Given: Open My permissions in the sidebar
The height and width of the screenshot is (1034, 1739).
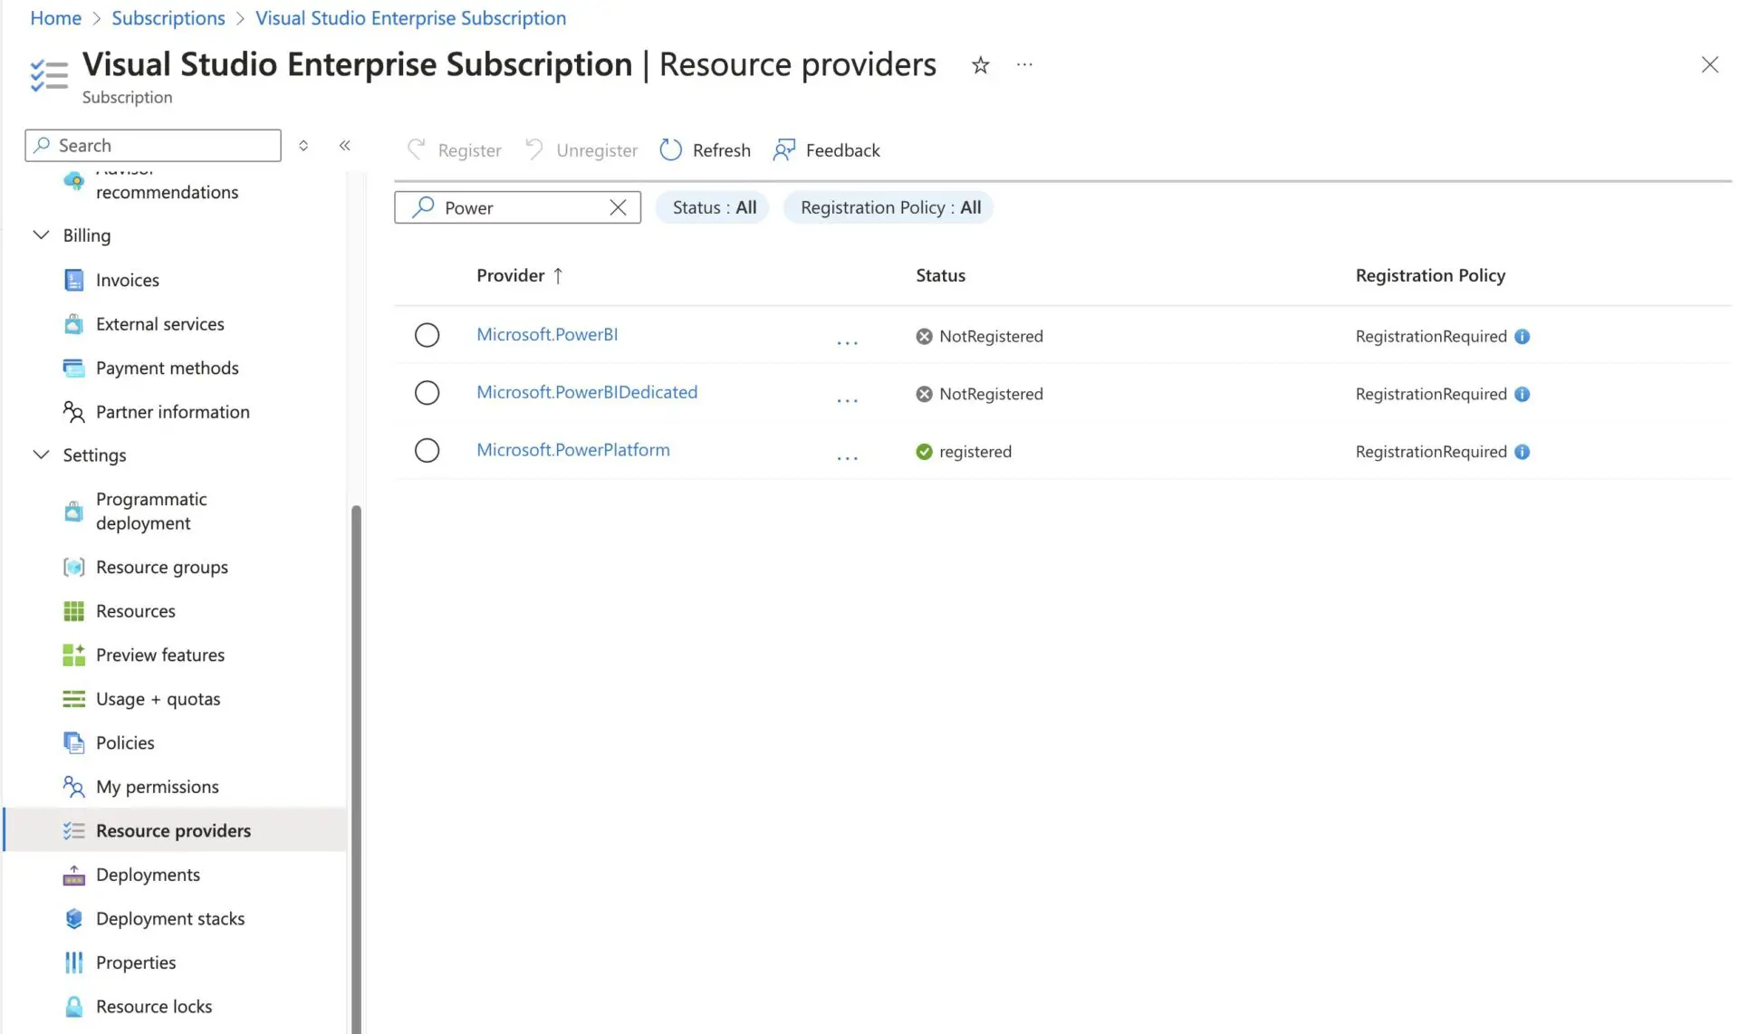Looking at the screenshot, I should 158,787.
